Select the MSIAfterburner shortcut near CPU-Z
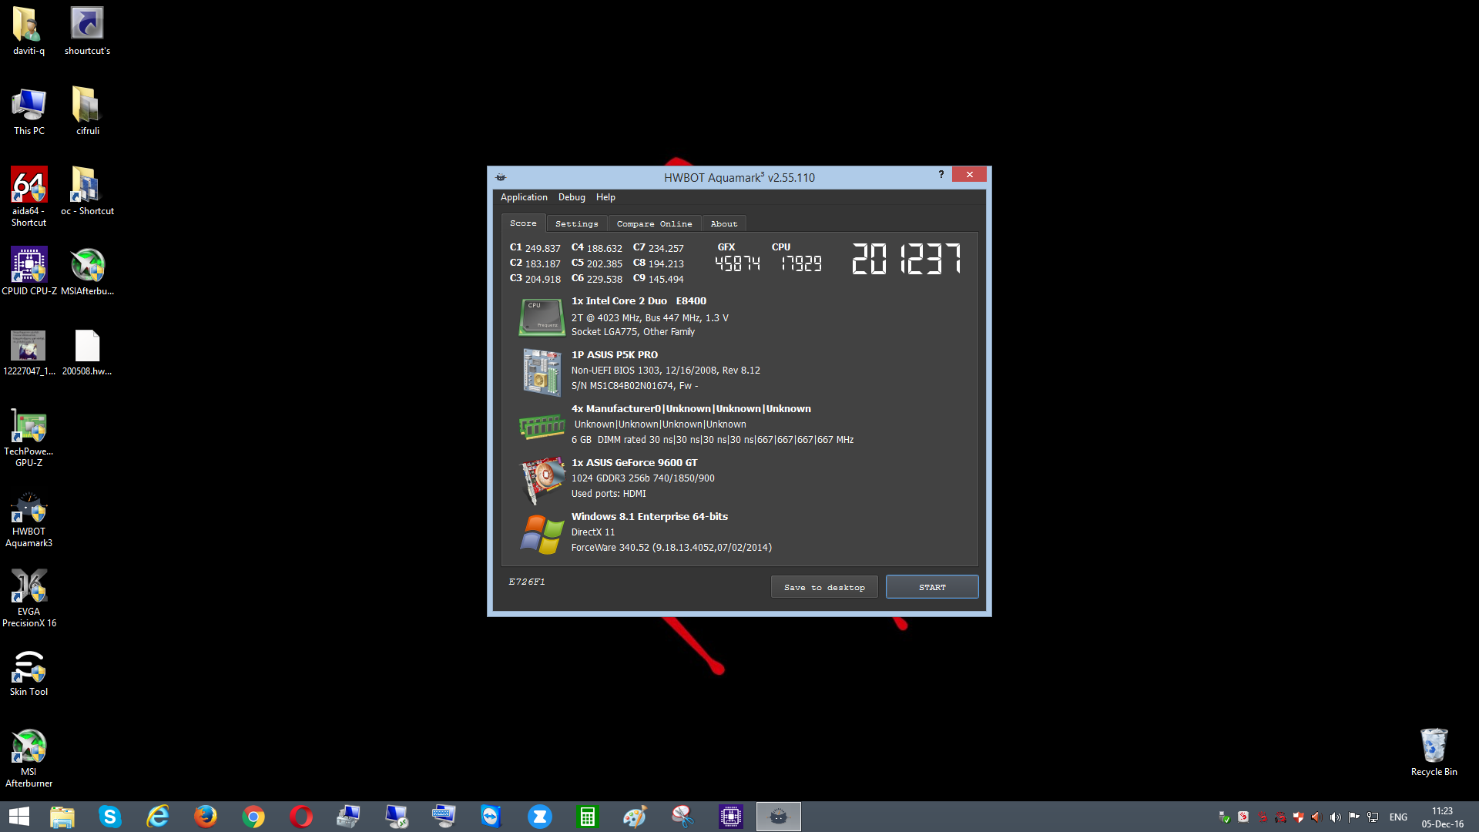The image size is (1479, 832). click(87, 272)
